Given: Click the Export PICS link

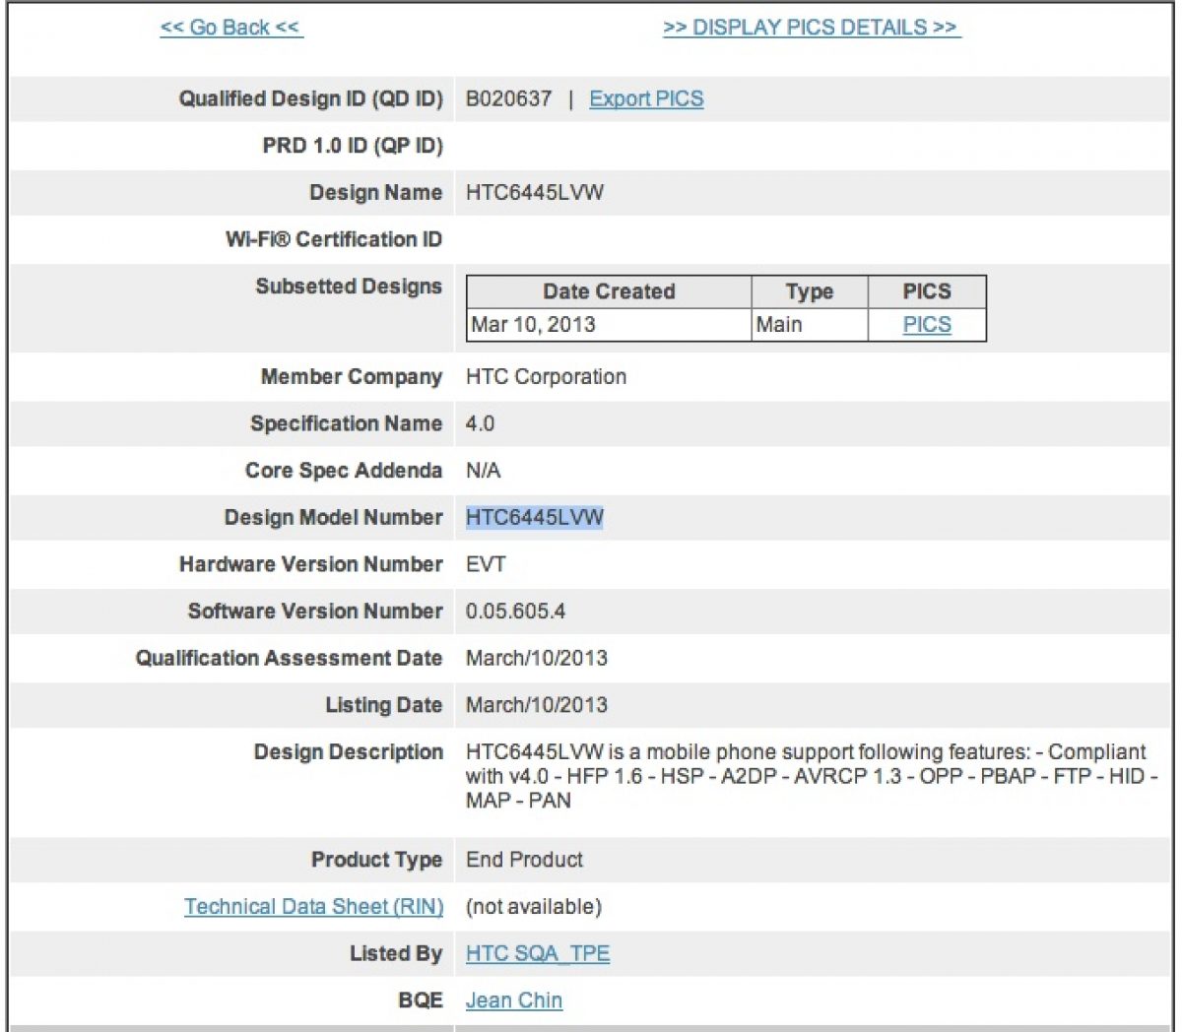Looking at the screenshot, I should pyautogui.click(x=646, y=99).
